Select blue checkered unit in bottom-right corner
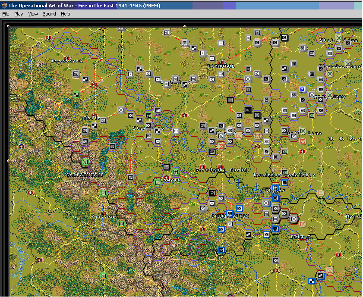This screenshot has width=363, height=297. (312, 281)
